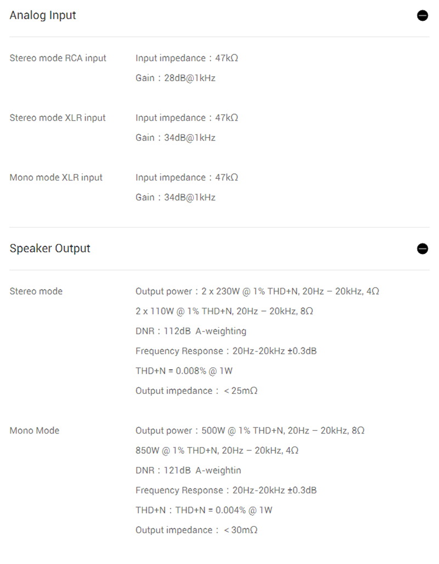The height and width of the screenshot is (564, 439).
Task: Click the Mono Mode row label
Action: [35, 431]
